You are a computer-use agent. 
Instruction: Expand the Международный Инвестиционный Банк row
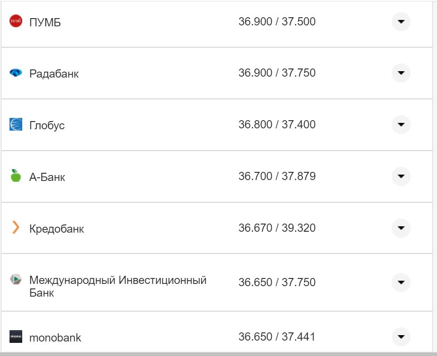(x=401, y=282)
